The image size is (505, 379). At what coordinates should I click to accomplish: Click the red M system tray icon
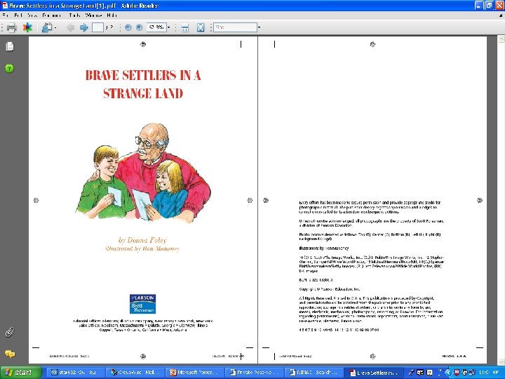coord(457,373)
